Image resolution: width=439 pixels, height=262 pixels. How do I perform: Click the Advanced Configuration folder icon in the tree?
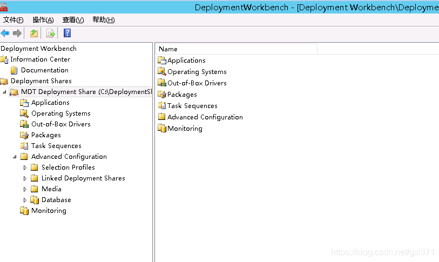click(24, 156)
